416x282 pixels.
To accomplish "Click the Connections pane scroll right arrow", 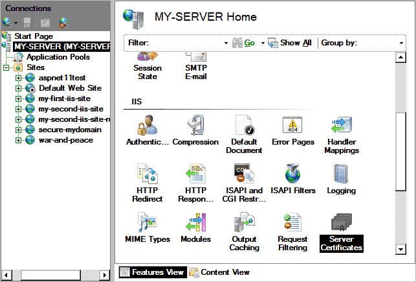I will click(105, 275).
